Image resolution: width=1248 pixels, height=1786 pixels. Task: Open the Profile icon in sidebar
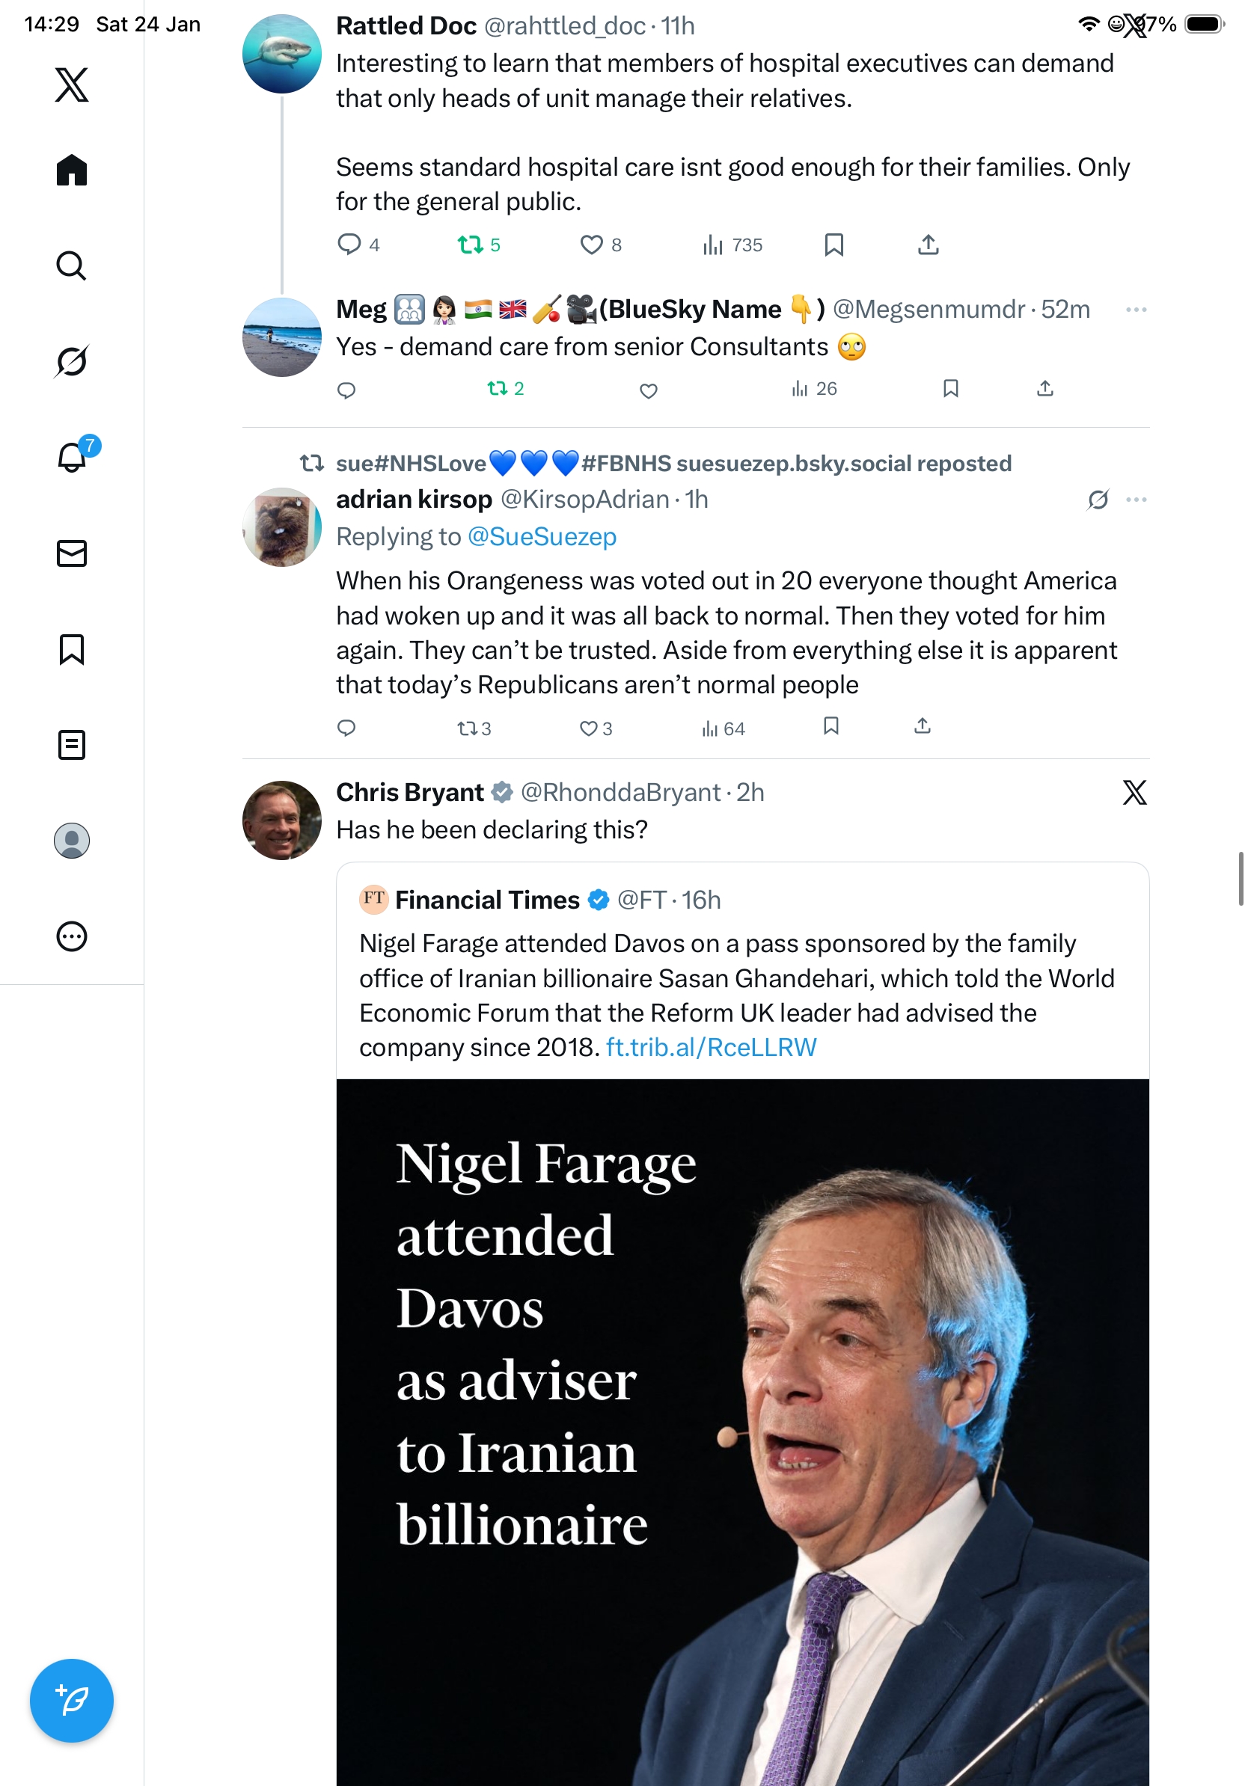72,840
